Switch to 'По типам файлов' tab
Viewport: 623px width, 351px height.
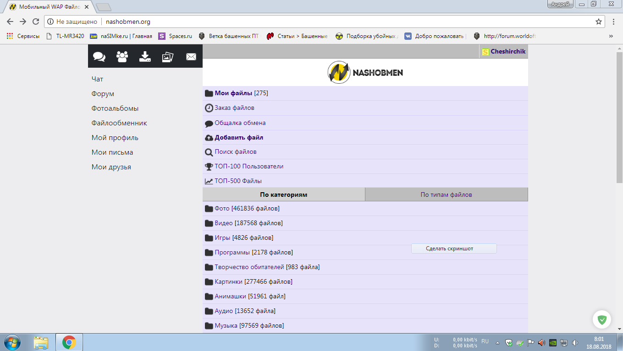click(446, 194)
